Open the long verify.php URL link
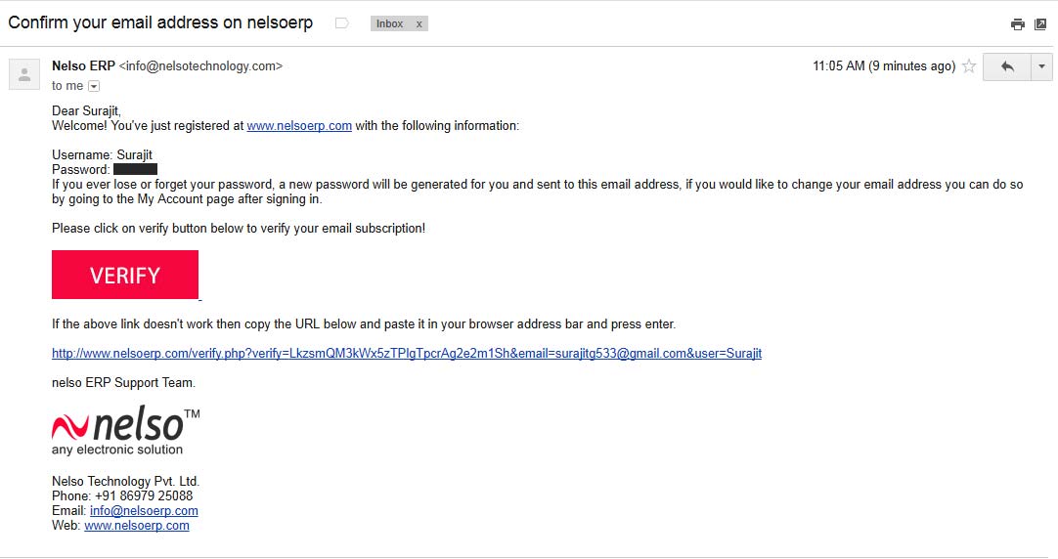1058x559 pixels. 407,354
